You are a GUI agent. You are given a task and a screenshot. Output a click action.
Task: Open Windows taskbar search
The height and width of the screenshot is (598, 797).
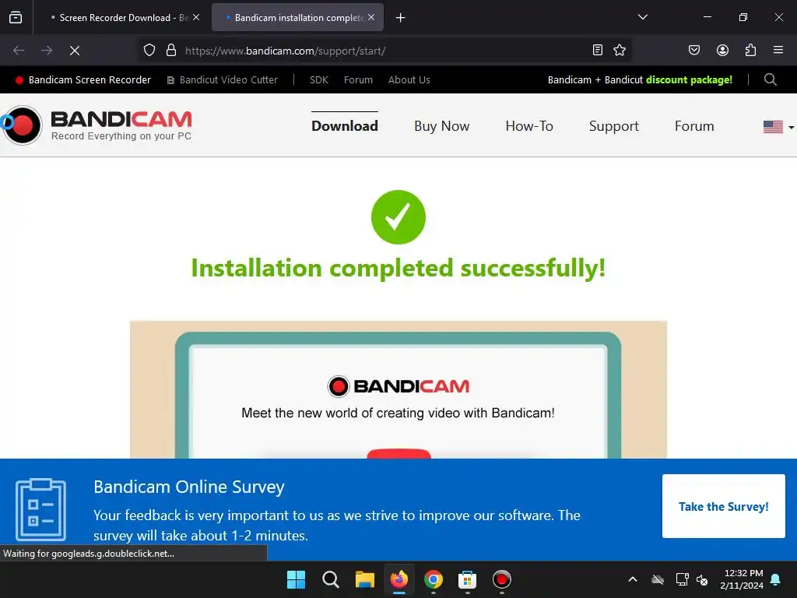click(x=330, y=579)
